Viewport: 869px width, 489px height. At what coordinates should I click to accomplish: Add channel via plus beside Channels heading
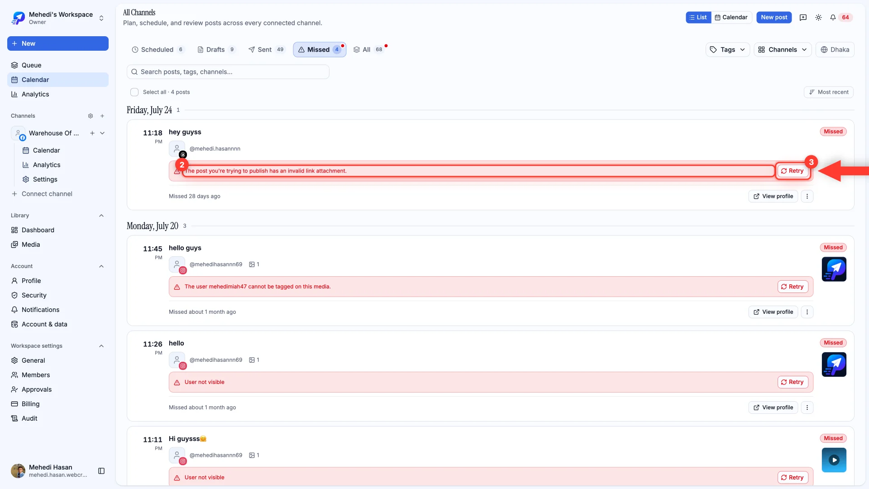click(x=102, y=116)
